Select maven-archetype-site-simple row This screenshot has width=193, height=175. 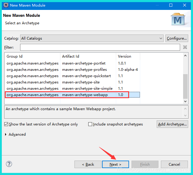point(72,89)
